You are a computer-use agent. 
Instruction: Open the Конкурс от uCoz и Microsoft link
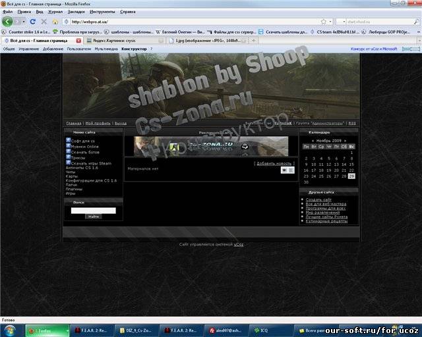pyautogui.click(x=374, y=49)
